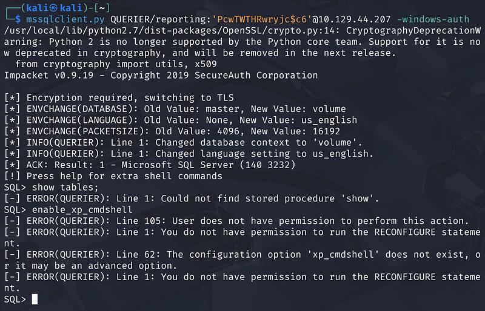The width and height of the screenshot is (485, 311).
Task: Click the ENVCHANGE(DATABASE) message line
Action: (x=175, y=109)
